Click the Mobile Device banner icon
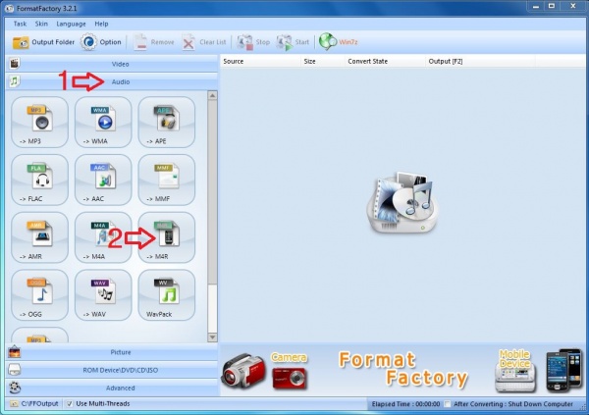The width and height of the screenshot is (589, 415). (514, 371)
